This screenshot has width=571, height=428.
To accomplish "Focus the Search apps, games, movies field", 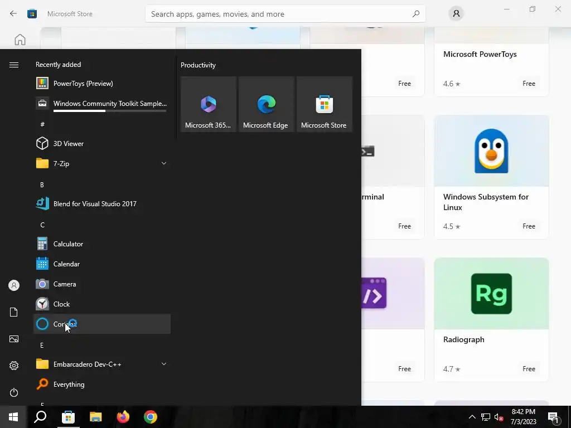I will (x=285, y=14).
